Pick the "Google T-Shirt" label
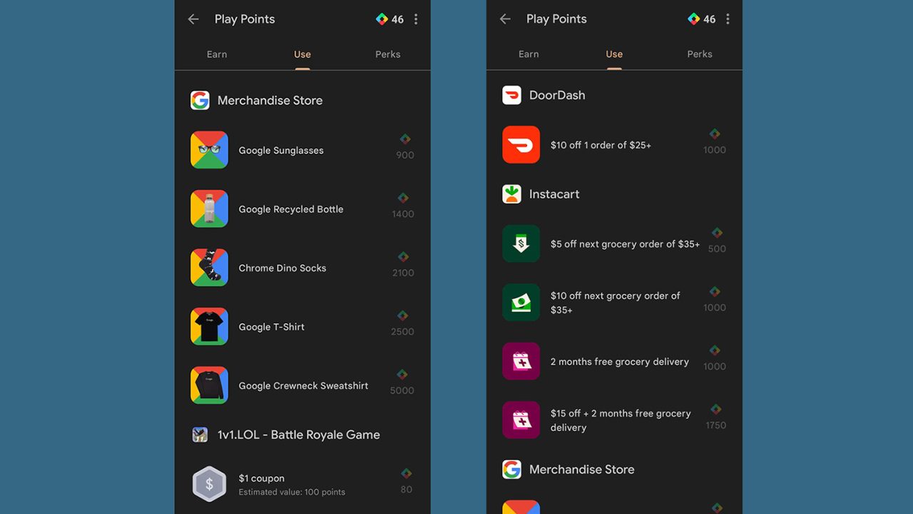The image size is (913, 514). coord(272,327)
